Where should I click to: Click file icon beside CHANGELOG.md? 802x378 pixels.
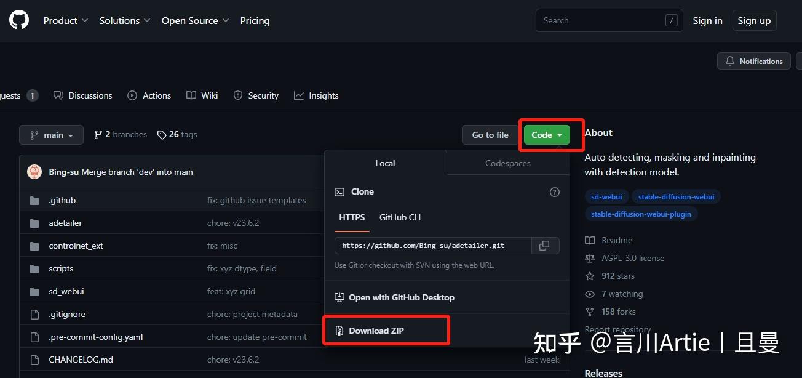pyautogui.click(x=34, y=360)
